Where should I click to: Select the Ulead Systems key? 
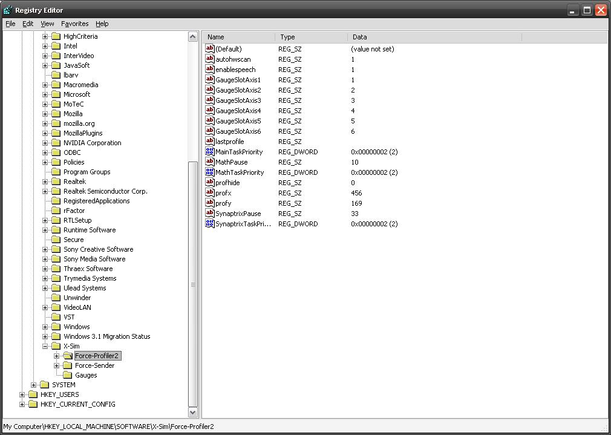(85, 288)
